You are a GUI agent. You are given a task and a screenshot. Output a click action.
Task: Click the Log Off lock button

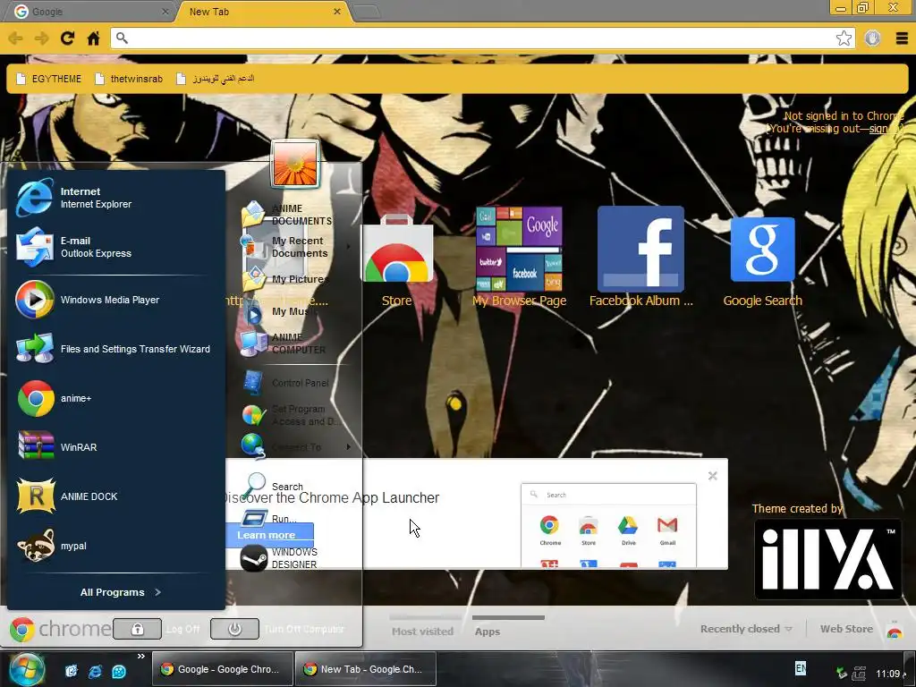[137, 629]
